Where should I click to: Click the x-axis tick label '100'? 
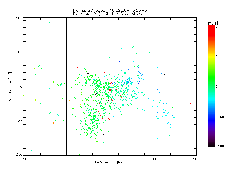pyautogui.click(x=153, y=159)
